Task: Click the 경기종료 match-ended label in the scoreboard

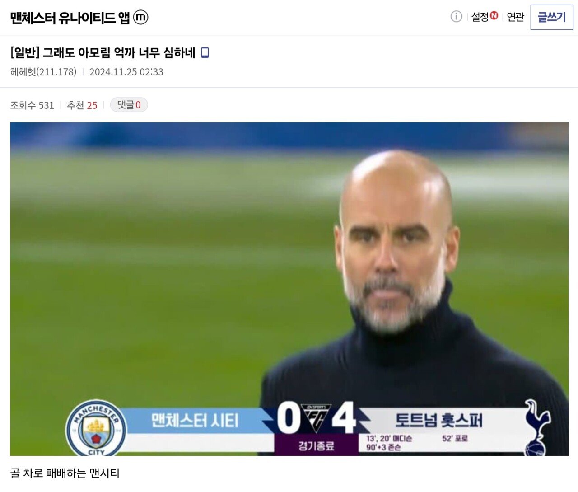Action: (316, 446)
